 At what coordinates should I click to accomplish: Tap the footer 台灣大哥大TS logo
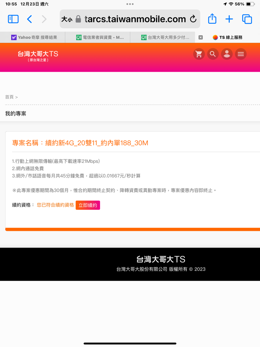161,259
